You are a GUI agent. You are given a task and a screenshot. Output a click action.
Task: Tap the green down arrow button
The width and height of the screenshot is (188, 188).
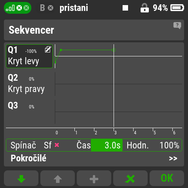point(21,178)
